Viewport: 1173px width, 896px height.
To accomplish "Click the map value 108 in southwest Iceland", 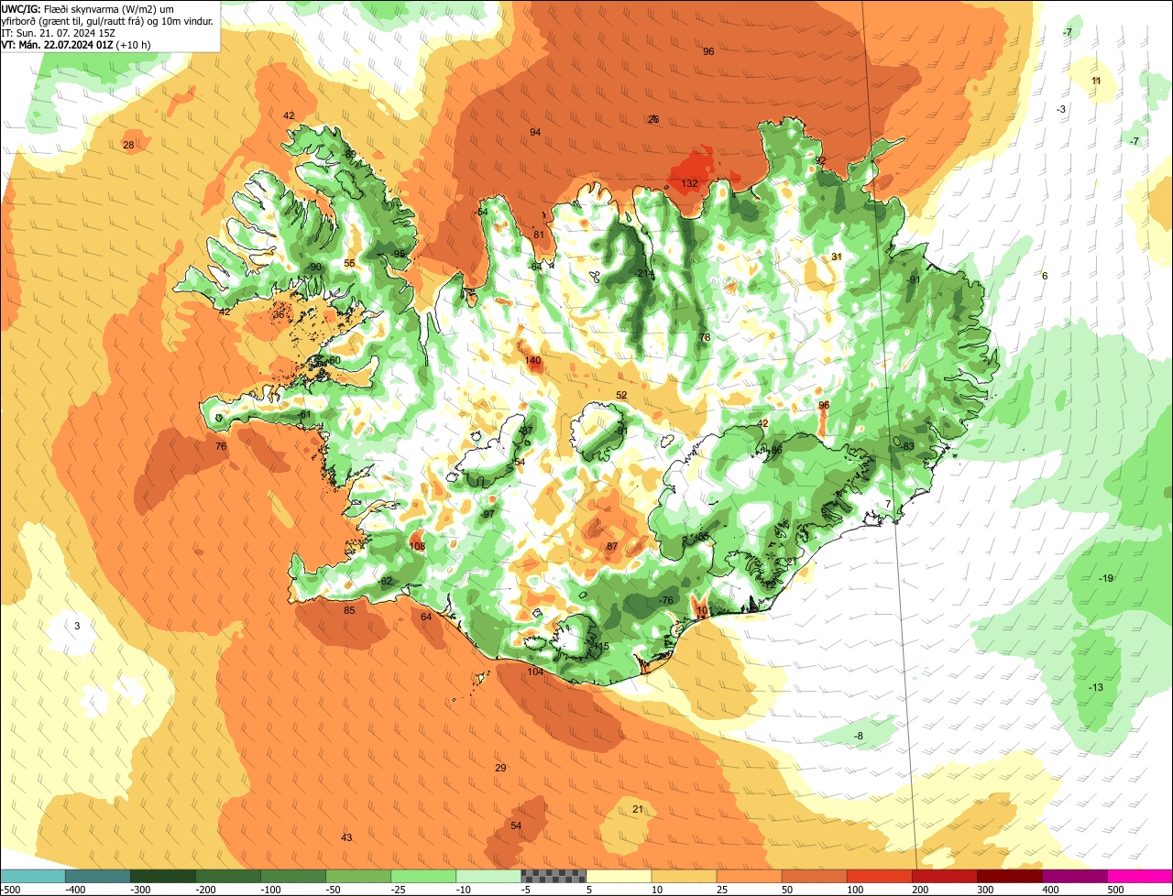I will 417,546.
